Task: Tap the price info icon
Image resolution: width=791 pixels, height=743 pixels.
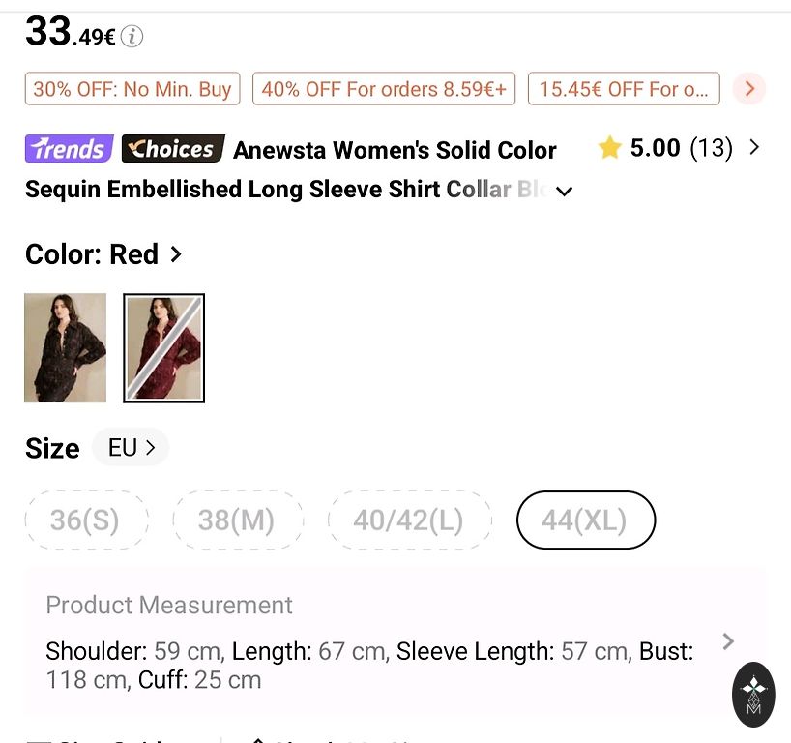Action: coord(132,37)
